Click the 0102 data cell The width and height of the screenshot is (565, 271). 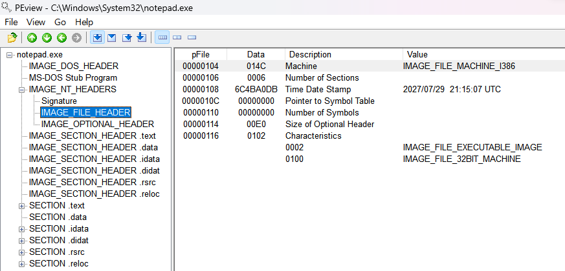[x=256, y=136]
